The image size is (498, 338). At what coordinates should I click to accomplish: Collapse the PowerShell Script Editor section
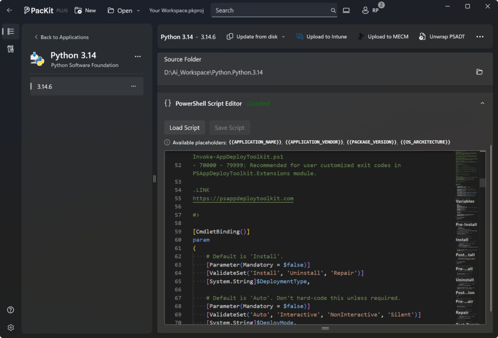[x=482, y=103]
